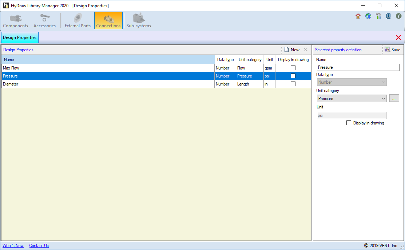Save the selected property definition
The height and width of the screenshot is (250, 405).
392,50
